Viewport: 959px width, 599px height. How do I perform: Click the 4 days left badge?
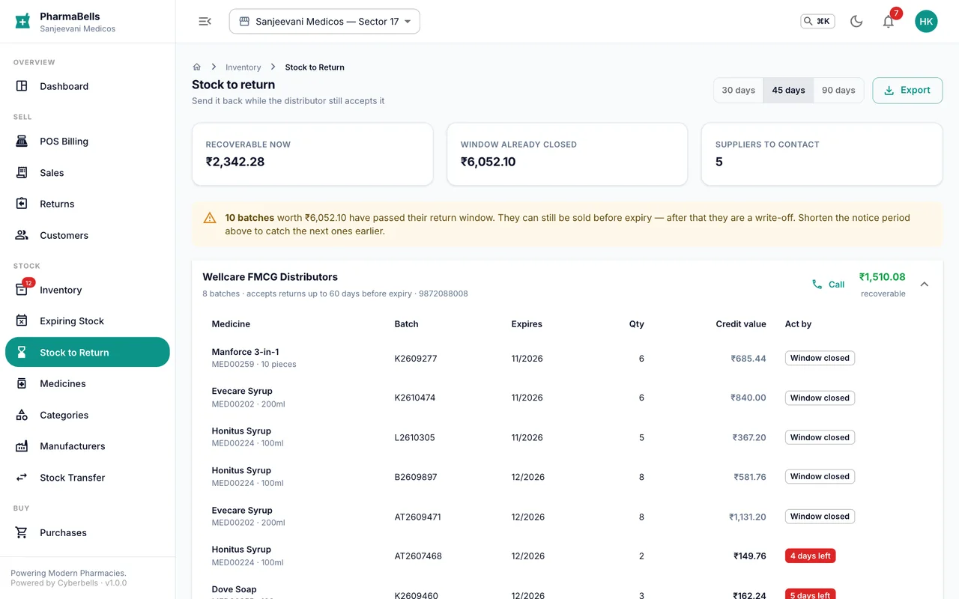click(x=810, y=556)
